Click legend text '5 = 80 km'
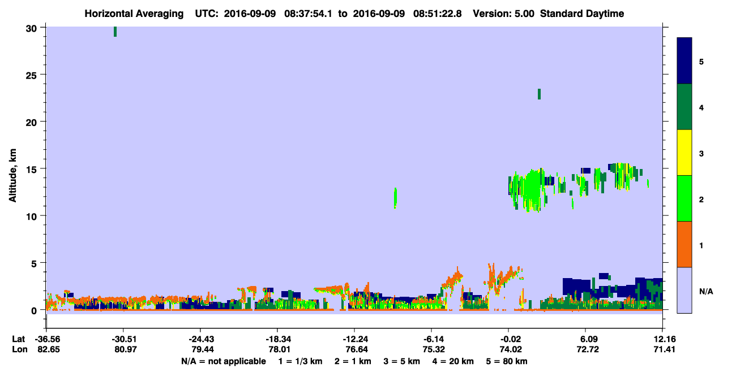The height and width of the screenshot is (377, 736). (x=507, y=361)
